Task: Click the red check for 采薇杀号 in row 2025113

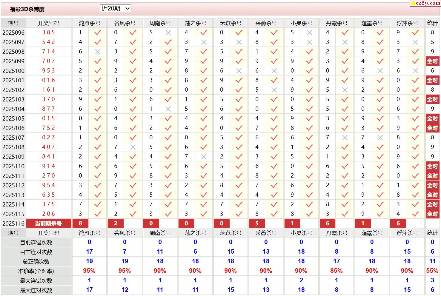Action: [x=274, y=195]
